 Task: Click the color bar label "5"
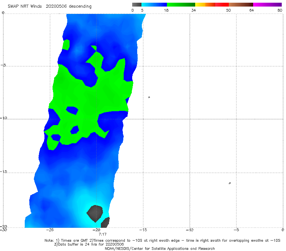[142, 10]
